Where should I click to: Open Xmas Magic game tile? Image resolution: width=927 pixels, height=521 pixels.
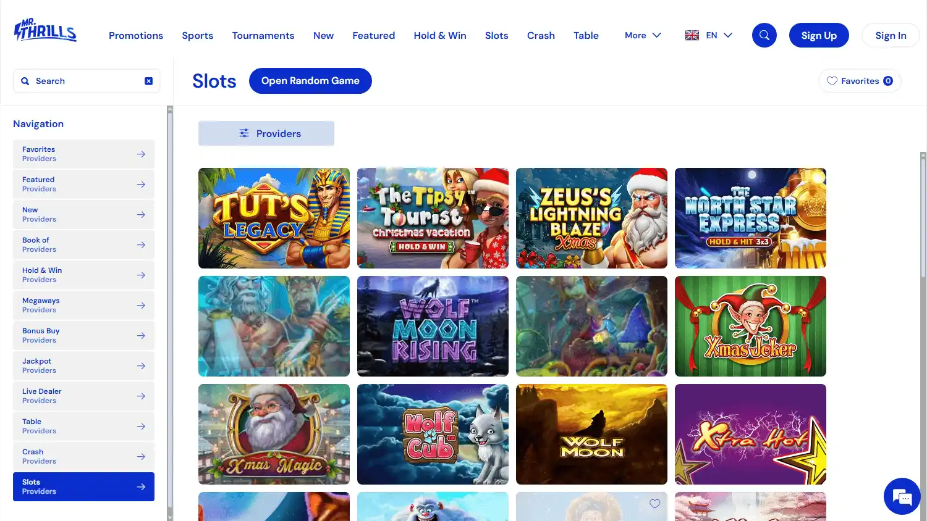pyautogui.click(x=274, y=434)
